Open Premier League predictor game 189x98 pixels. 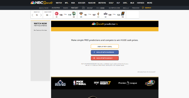pyautogui.click(x=128, y=83)
